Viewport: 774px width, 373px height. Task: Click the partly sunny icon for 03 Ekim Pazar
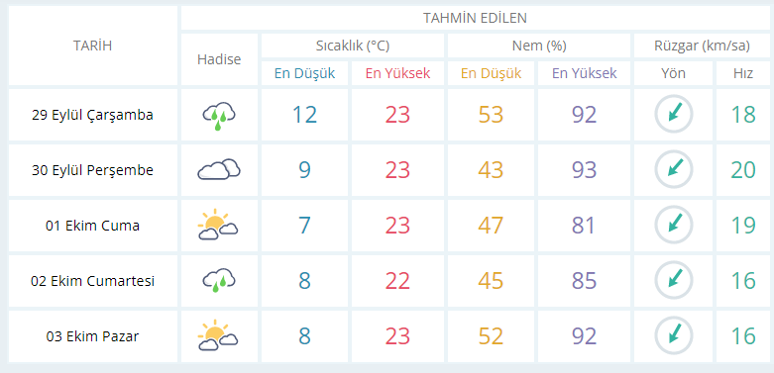(x=218, y=336)
